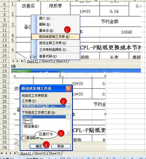146x159 pixels.
Task: Select row header 30
Action: [4, 127]
